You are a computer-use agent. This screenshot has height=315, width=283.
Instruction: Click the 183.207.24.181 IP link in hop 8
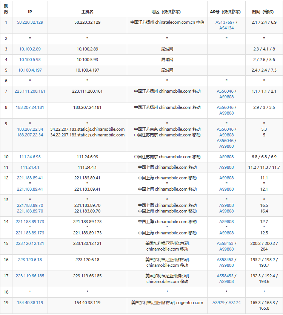pyautogui.click(x=30, y=107)
